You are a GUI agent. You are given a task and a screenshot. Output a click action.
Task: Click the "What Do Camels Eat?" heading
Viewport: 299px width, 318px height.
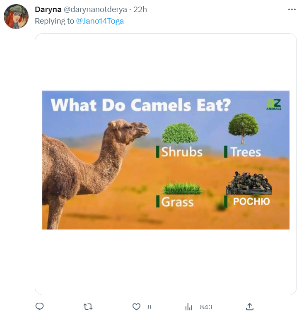(x=140, y=104)
